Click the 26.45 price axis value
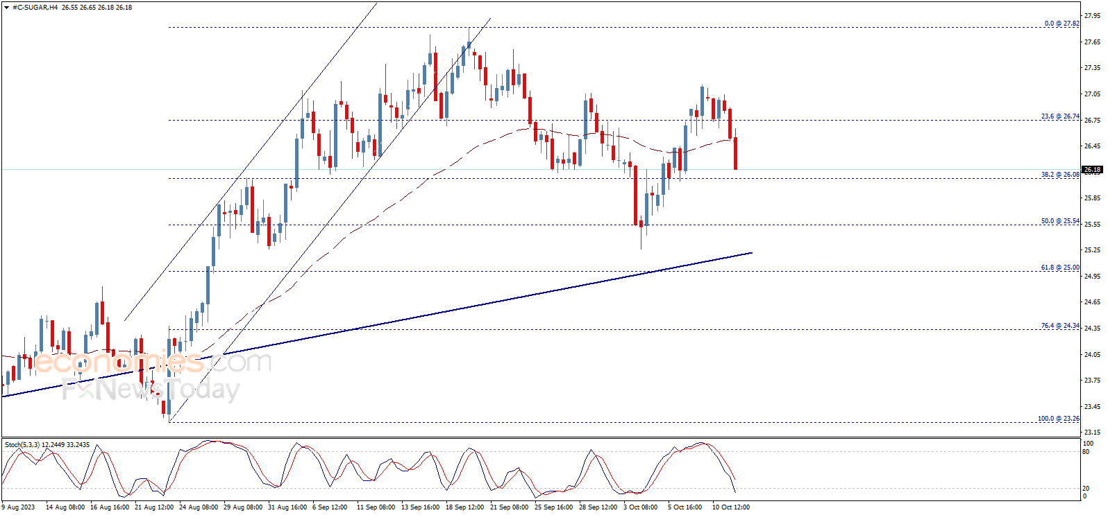This screenshot has height=515, width=1108. point(1092,146)
